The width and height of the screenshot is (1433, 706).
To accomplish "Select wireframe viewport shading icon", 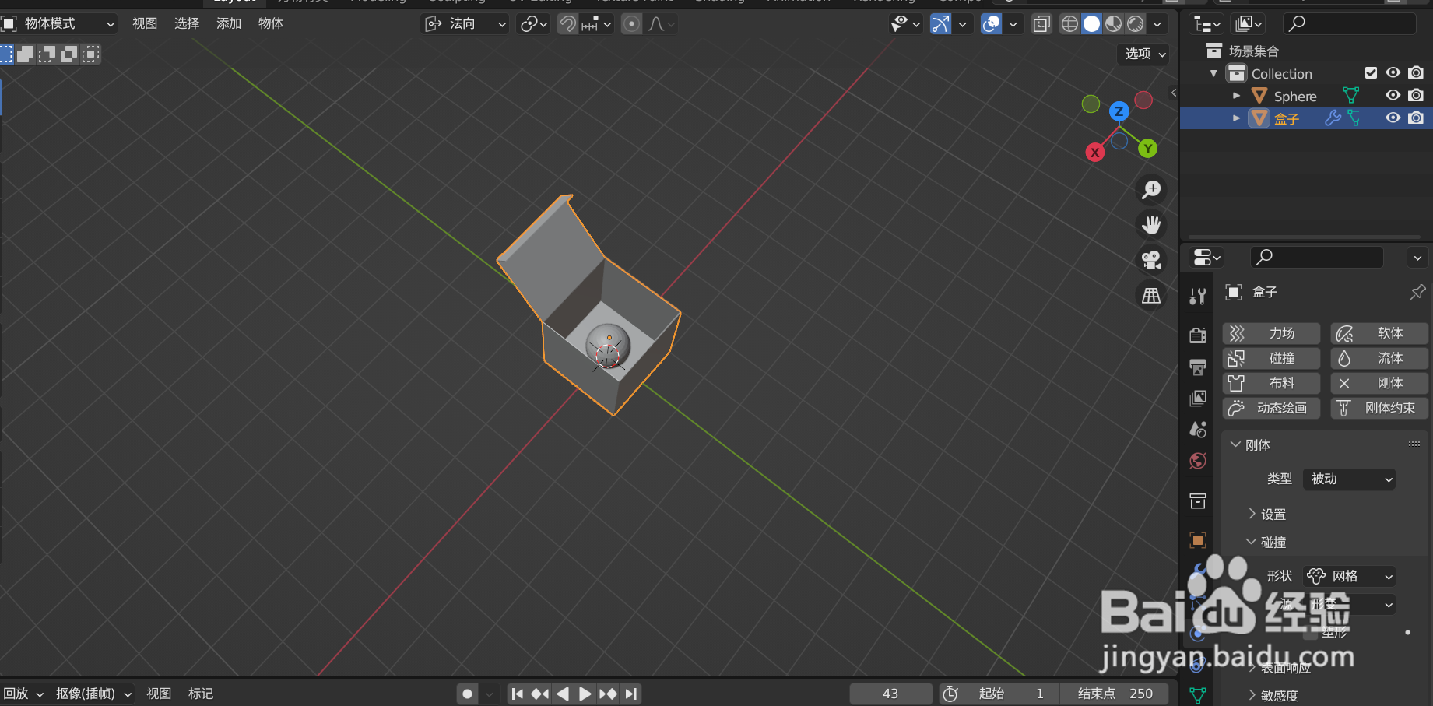I will click(1070, 24).
